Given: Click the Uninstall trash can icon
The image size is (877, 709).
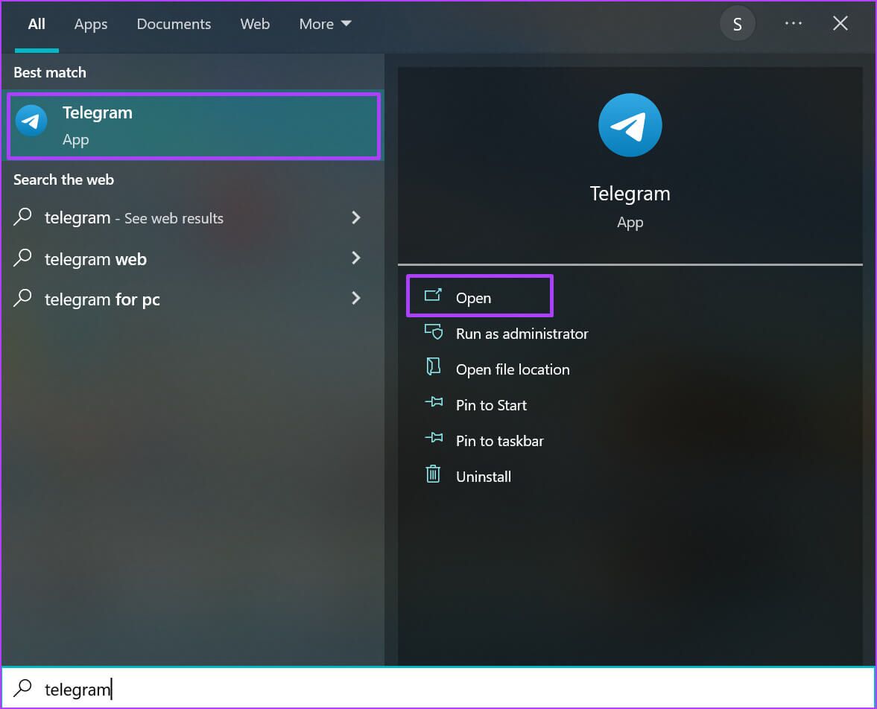Looking at the screenshot, I should click(433, 474).
